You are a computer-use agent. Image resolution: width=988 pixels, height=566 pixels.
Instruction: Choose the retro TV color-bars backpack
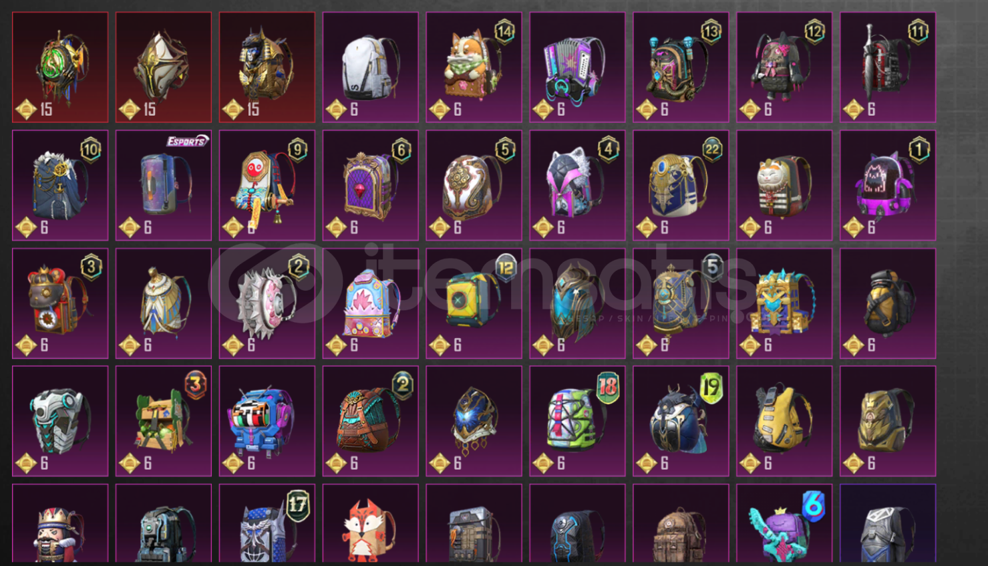pyautogui.click(x=267, y=421)
